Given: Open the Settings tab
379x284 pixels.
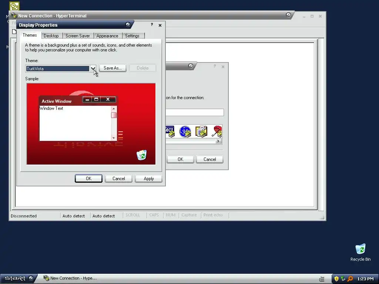Looking at the screenshot, I should click(x=132, y=36).
